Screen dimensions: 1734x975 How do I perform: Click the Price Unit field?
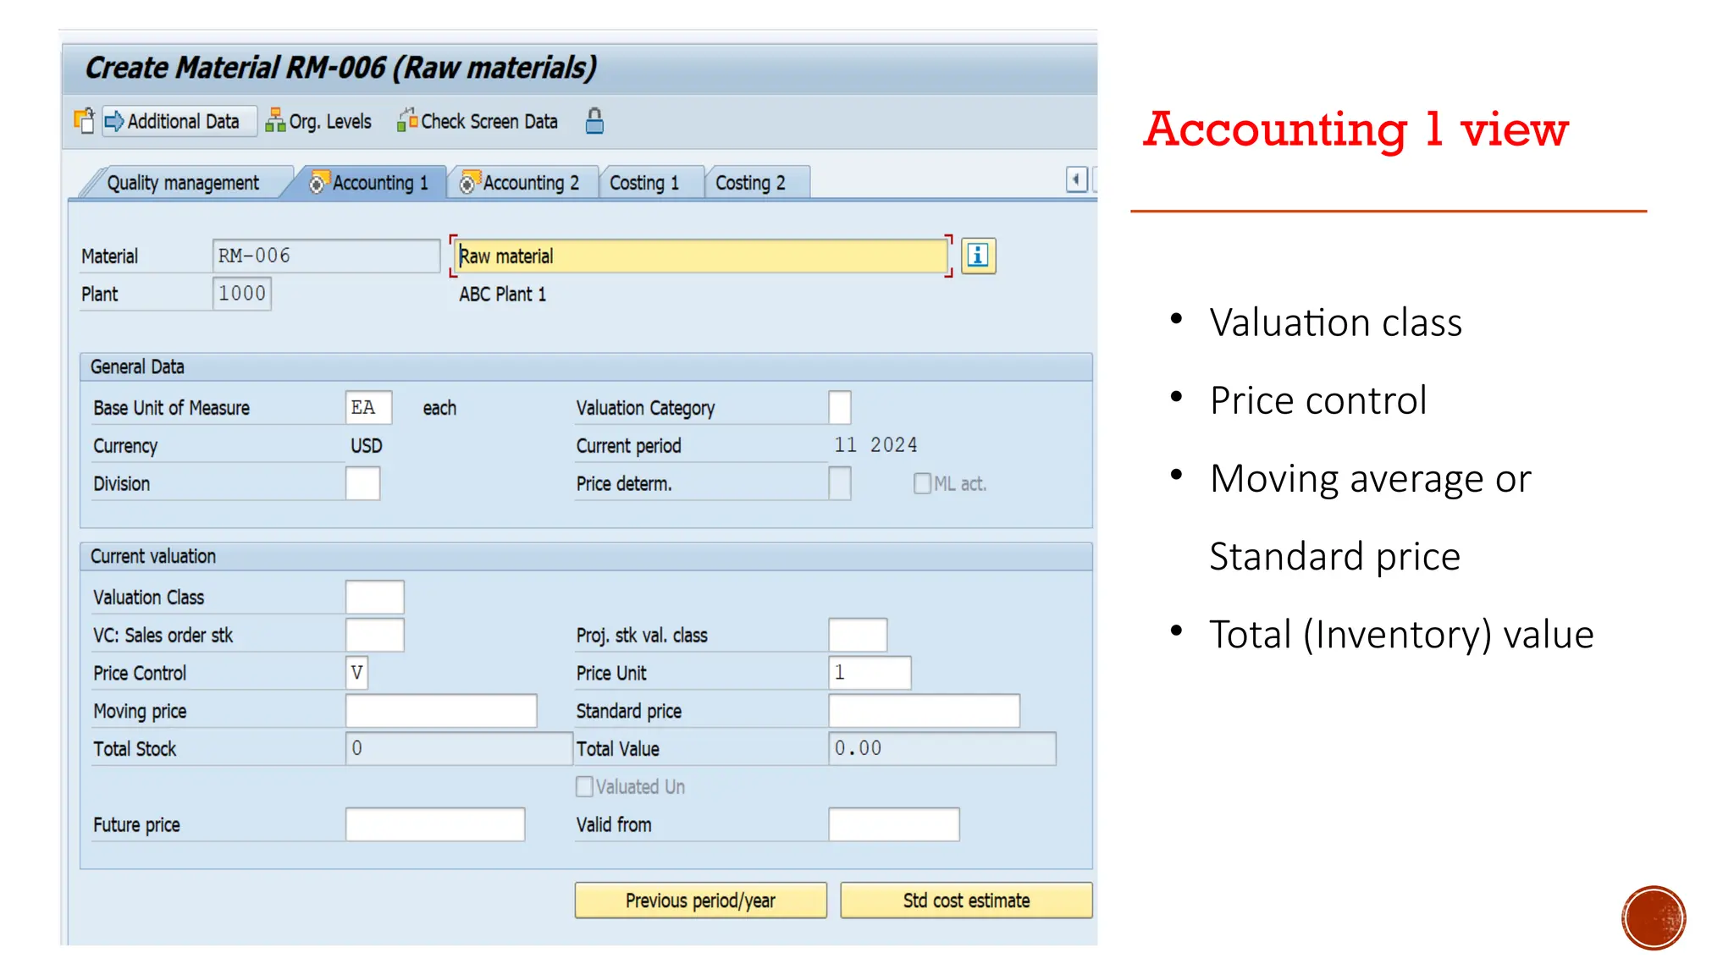(x=870, y=673)
